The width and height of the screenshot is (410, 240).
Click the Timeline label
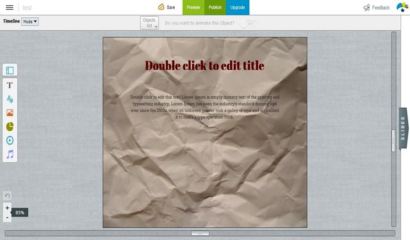[x=12, y=21]
